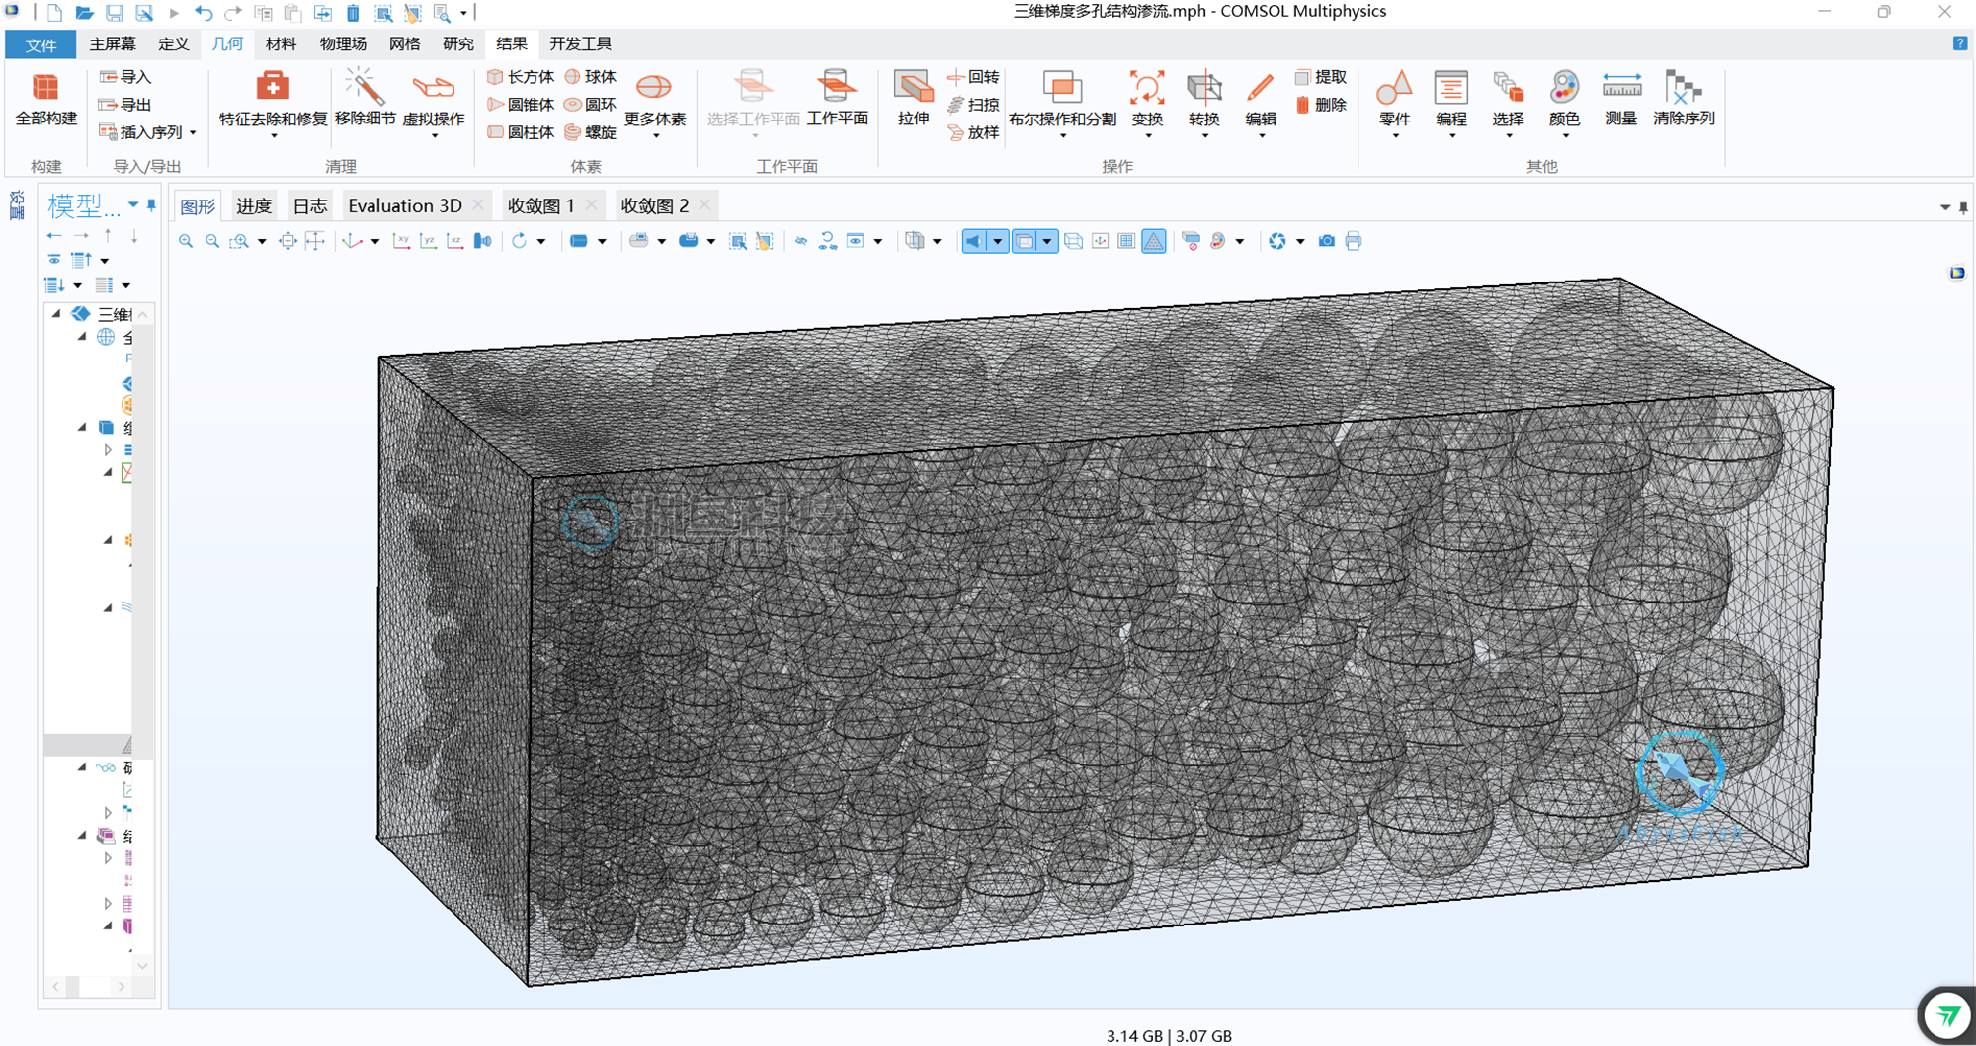Toggle pin on Model Builder panel
Image resolution: width=1976 pixels, height=1046 pixels.
[151, 205]
